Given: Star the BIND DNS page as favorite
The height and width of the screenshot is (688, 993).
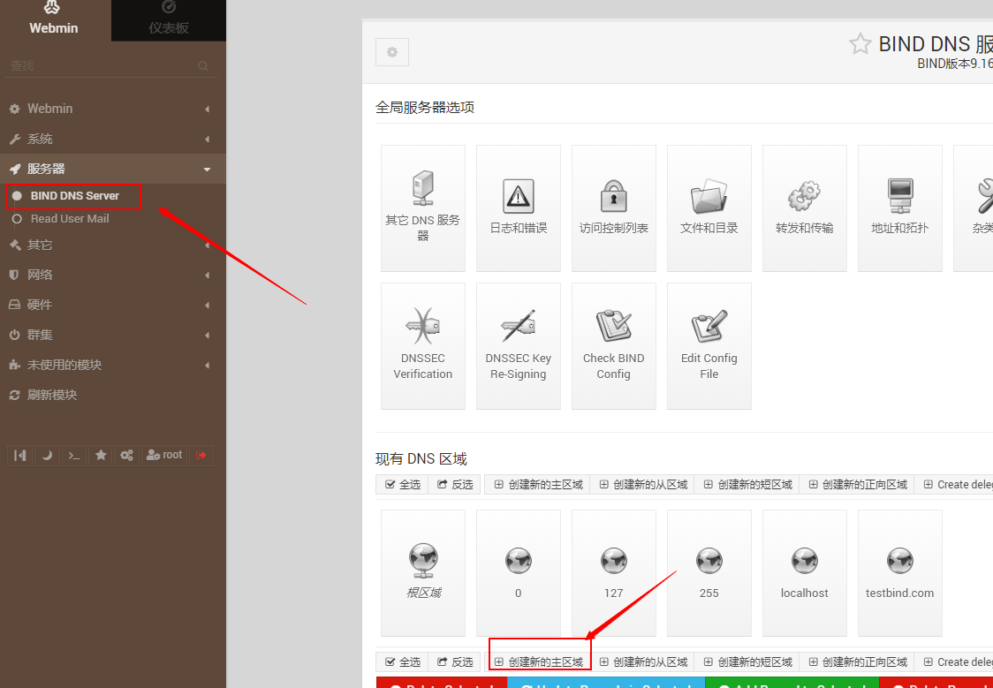Looking at the screenshot, I should (x=860, y=43).
